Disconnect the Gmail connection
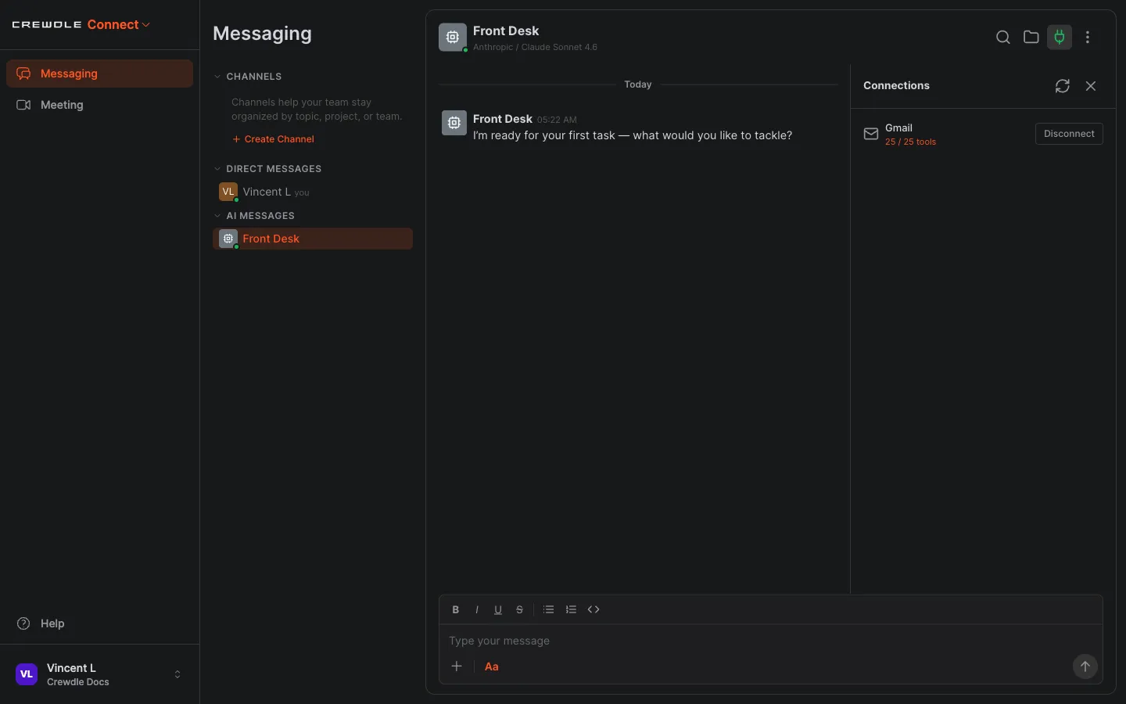The width and height of the screenshot is (1126, 704). coord(1069,134)
